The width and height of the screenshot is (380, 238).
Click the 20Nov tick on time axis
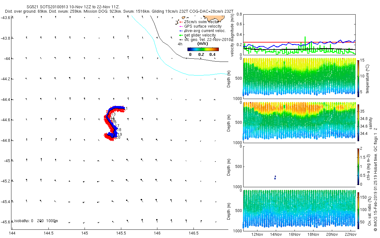click(332, 235)
